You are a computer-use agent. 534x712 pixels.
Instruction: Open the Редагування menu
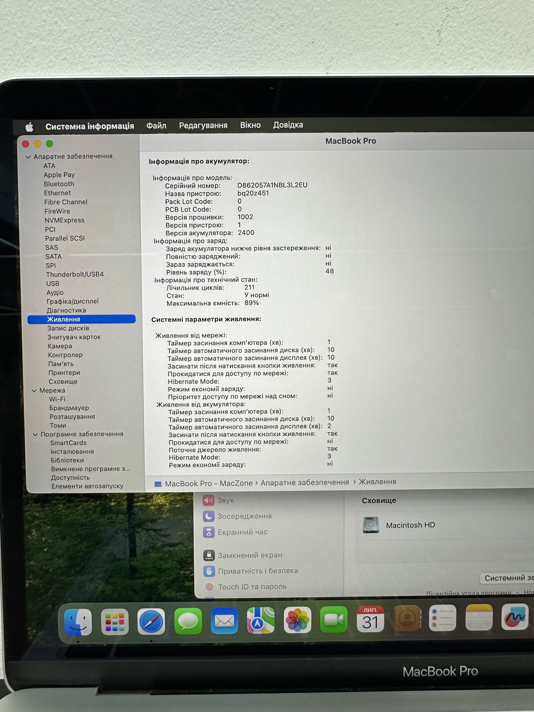tap(203, 125)
